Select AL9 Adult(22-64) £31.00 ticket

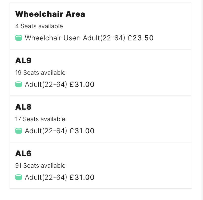(55, 84)
